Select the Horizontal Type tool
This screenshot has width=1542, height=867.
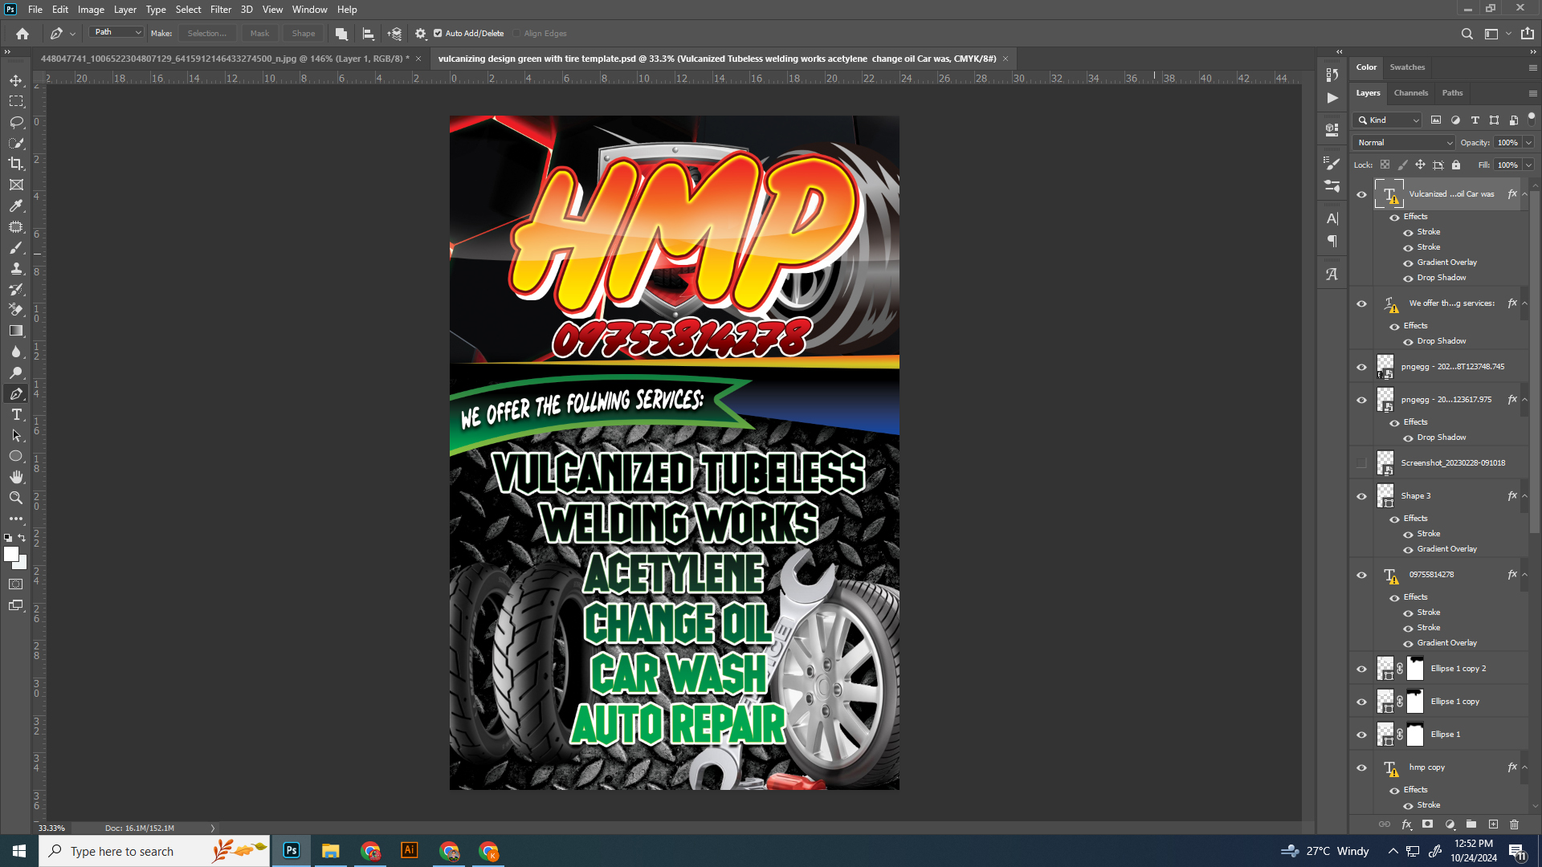[16, 414]
